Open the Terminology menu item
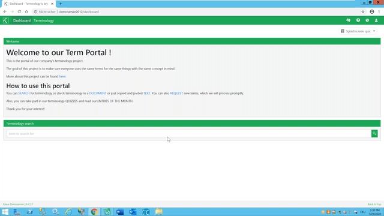The width and height of the screenshot is (384, 216). 44,20
